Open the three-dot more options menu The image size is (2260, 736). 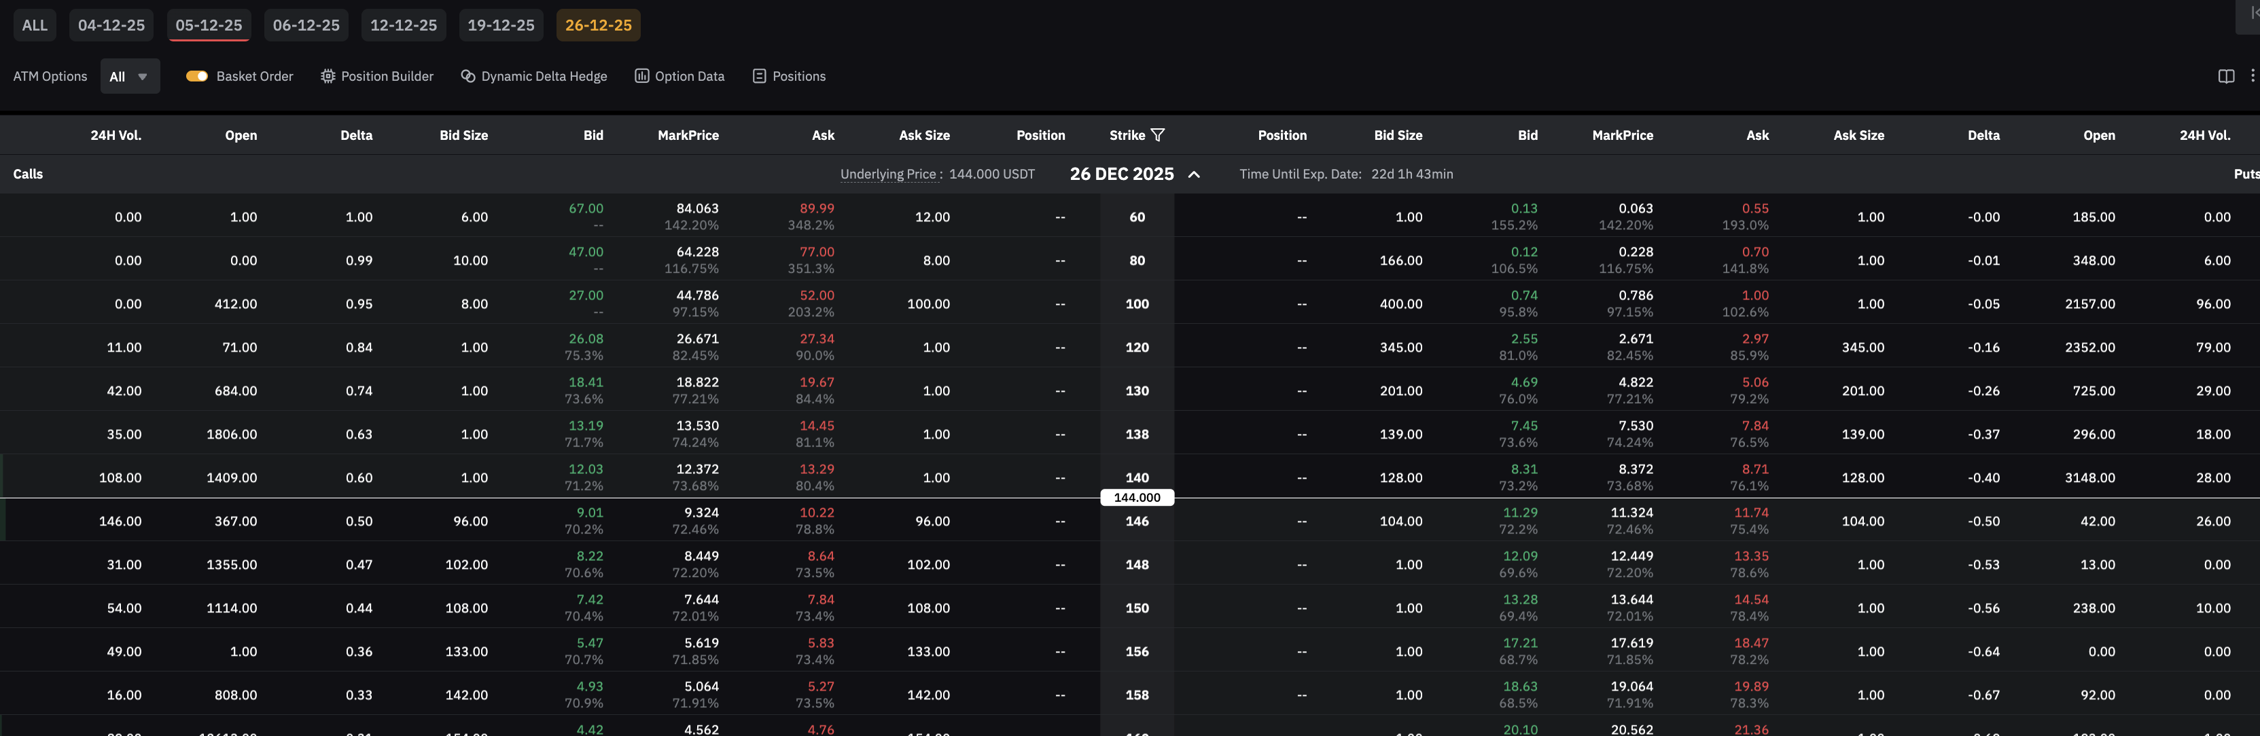tap(2252, 76)
